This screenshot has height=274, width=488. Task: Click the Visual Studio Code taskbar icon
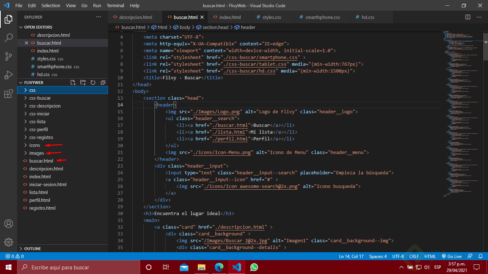[236, 267]
